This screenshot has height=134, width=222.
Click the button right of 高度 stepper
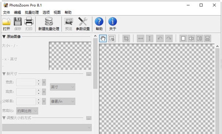[44, 92]
